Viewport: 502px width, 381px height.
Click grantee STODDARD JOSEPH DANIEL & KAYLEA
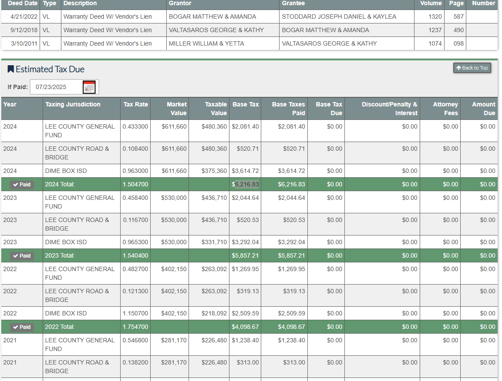point(339,17)
